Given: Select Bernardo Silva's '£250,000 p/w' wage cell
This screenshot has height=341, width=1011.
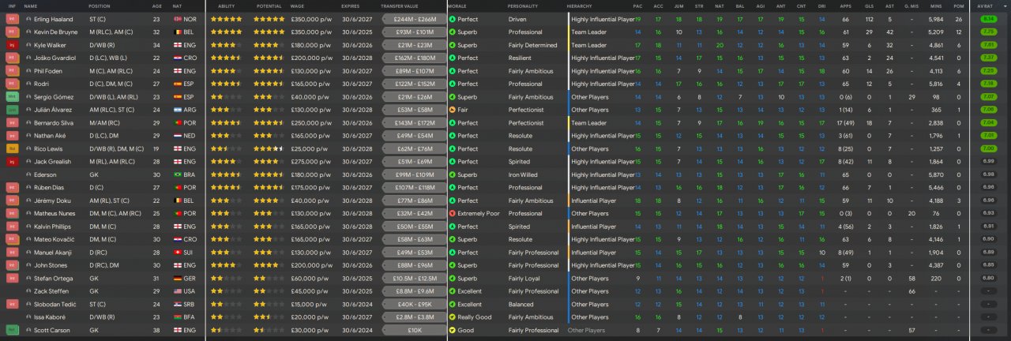Looking at the screenshot, I should click(310, 122).
